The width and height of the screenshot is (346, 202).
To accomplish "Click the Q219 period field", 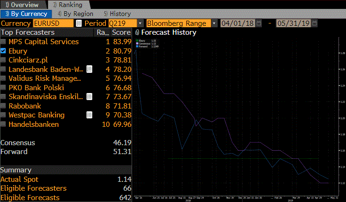I will (123, 23).
